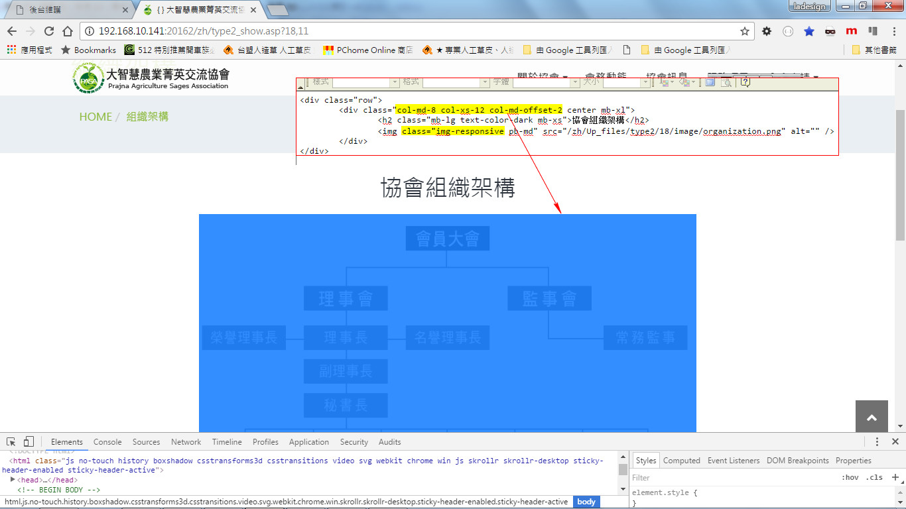Open the font color swatch in the editor toolbar

[663, 84]
